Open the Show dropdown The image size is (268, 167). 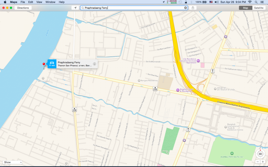point(12,162)
